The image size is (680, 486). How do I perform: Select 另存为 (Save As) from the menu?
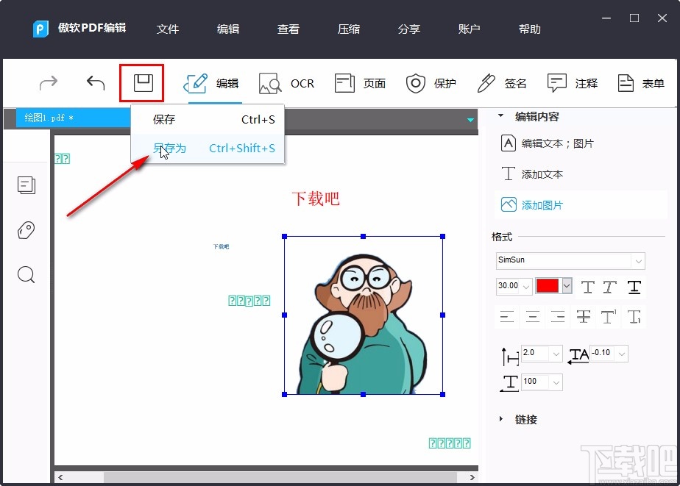tap(170, 147)
